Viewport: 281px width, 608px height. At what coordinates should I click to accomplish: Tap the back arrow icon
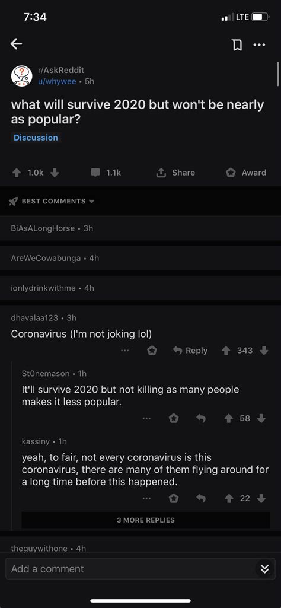click(x=16, y=44)
